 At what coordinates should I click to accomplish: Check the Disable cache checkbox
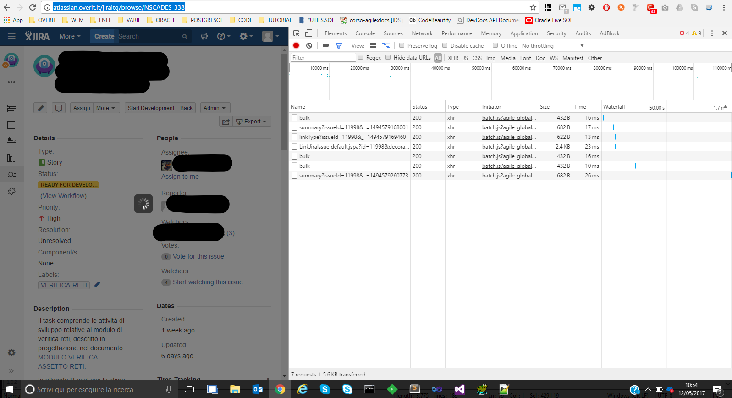[445, 45]
